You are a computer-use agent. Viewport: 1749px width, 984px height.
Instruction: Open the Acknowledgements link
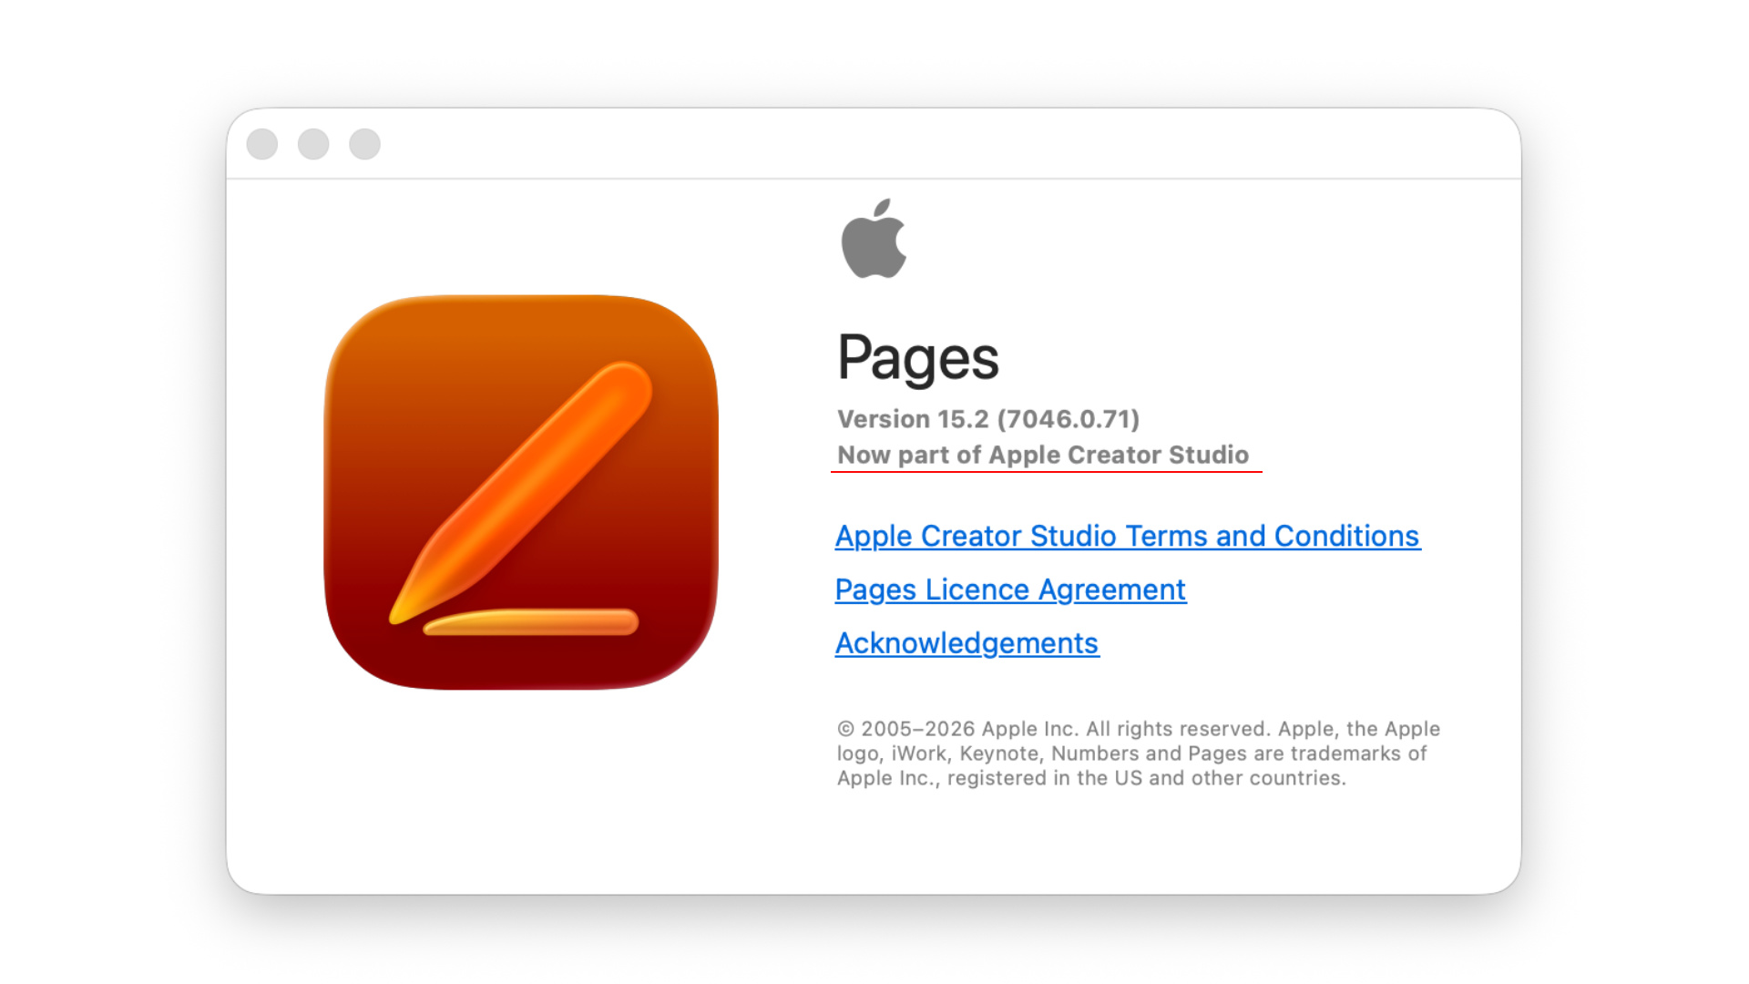tap(967, 643)
